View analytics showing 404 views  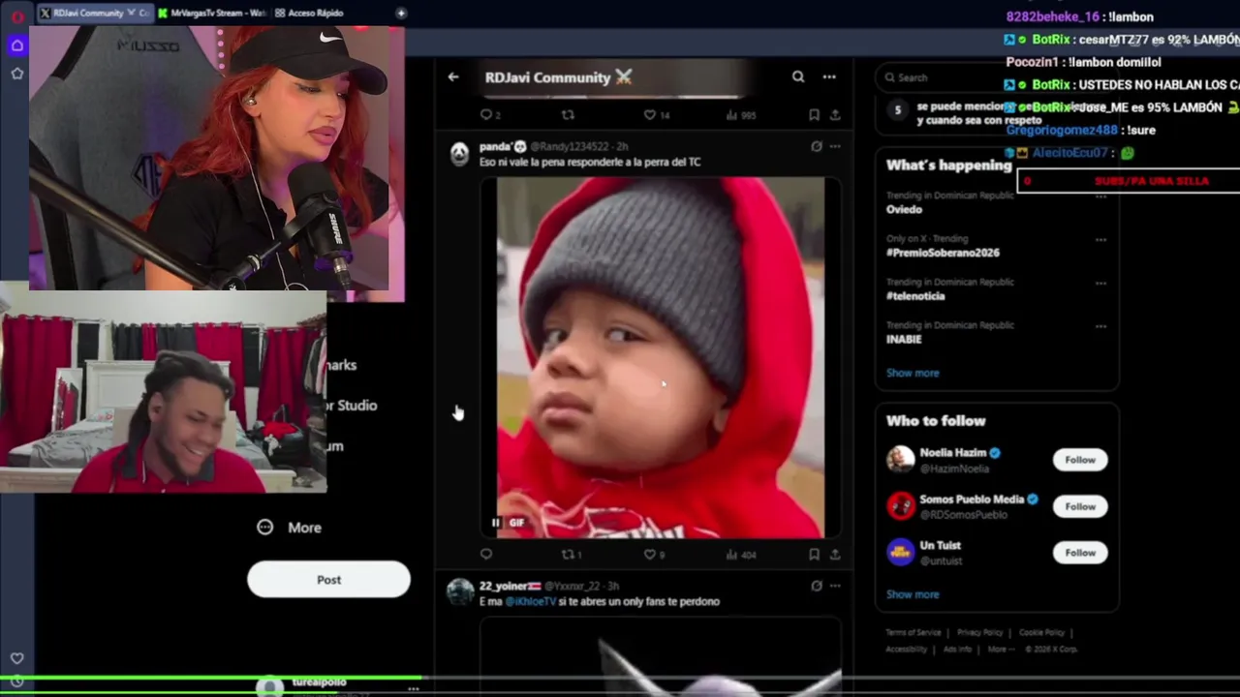[741, 555]
